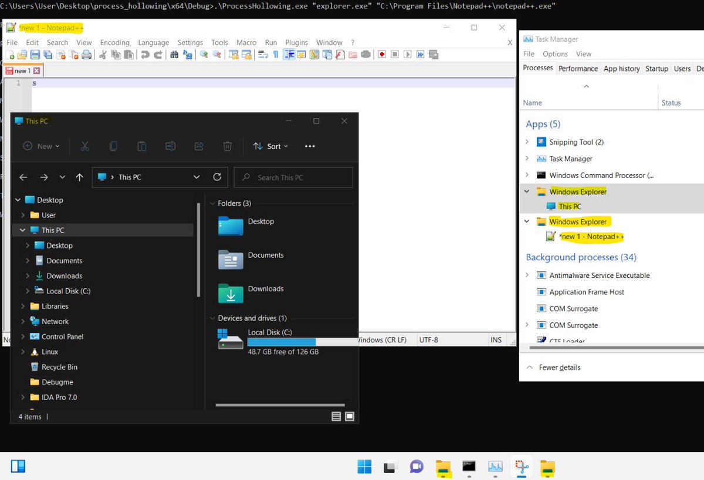Click the Find binoculars icon in Notepad++
Screen dimensions: 704x480
(x=174, y=55)
